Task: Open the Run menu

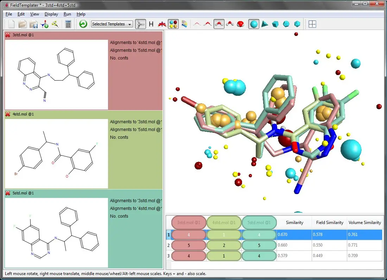Action: coord(67,14)
